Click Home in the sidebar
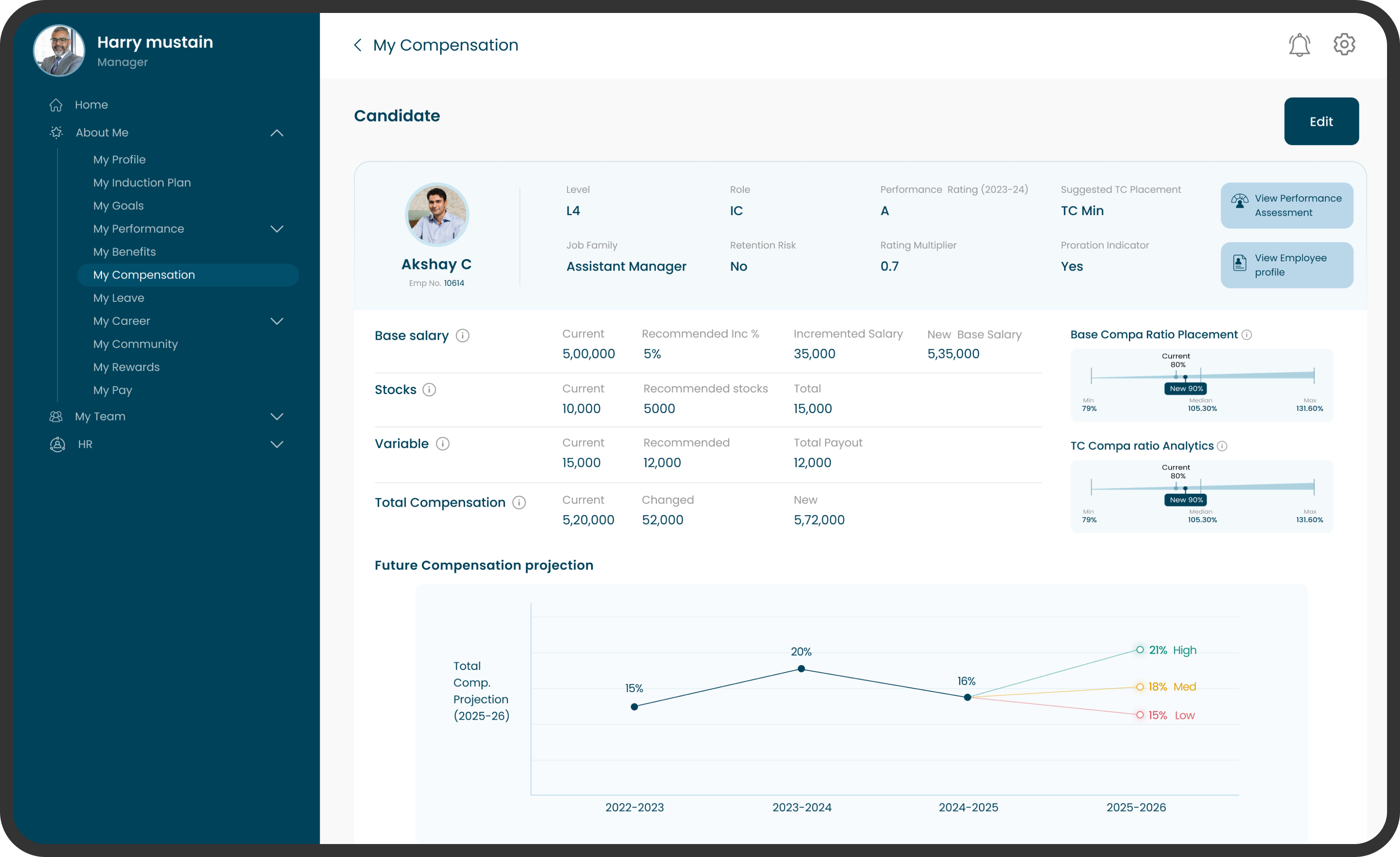 pyautogui.click(x=92, y=105)
